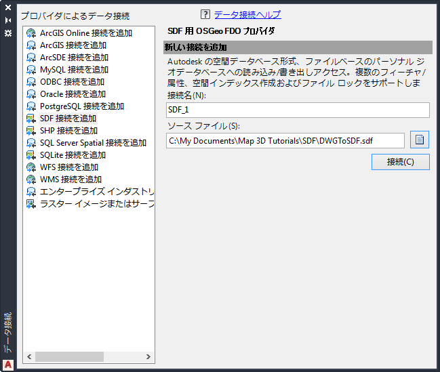Click the SDF 用 OSGeo FDO プロバイダ heading
Viewport: 440px width, 372px height.
click(221, 31)
